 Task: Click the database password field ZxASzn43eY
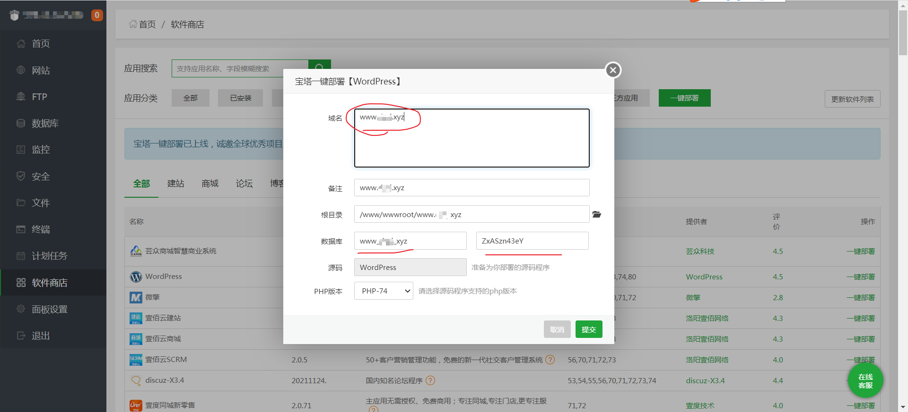point(532,241)
